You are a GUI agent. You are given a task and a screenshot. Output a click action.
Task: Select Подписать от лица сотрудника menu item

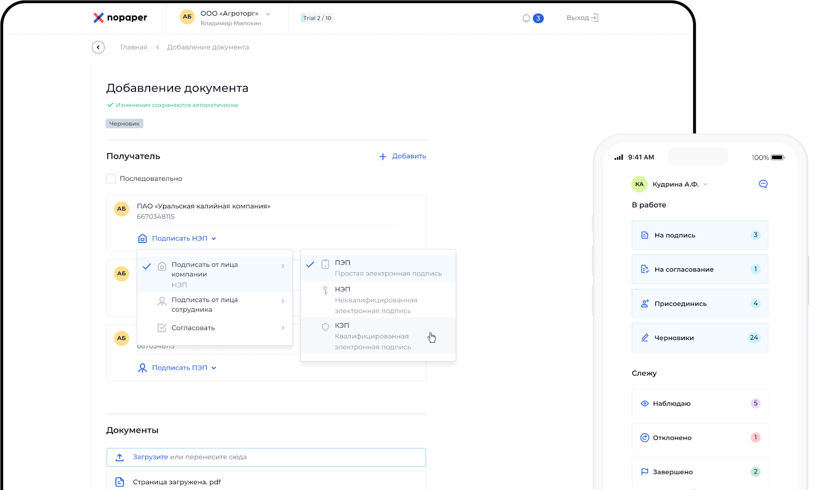coord(215,305)
